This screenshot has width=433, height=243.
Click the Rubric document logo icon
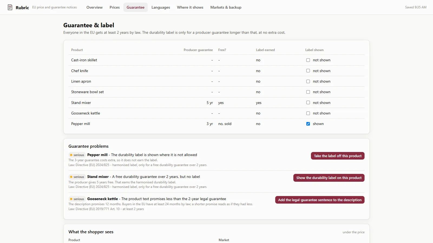pyautogui.click(x=10, y=7)
